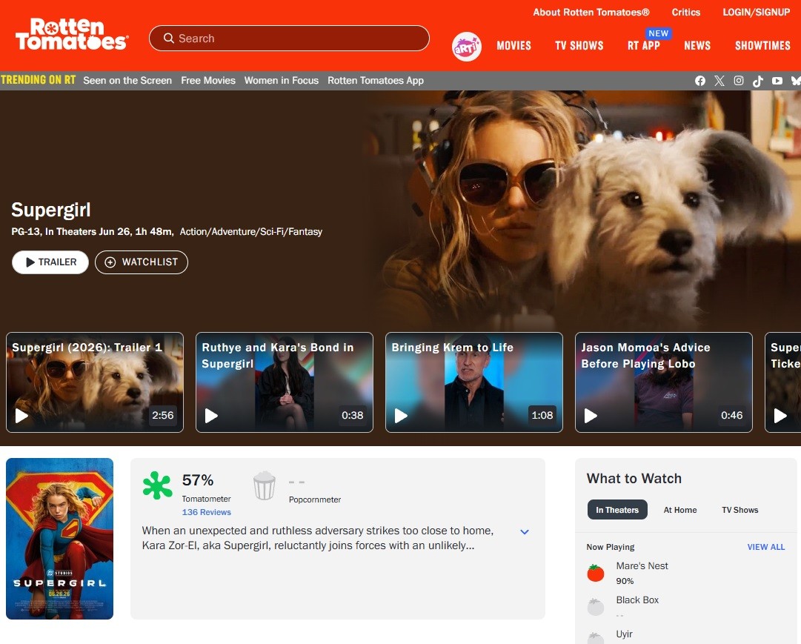Click the Rotten Tomatoes logo
This screenshot has height=644, width=801.
(x=72, y=35)
